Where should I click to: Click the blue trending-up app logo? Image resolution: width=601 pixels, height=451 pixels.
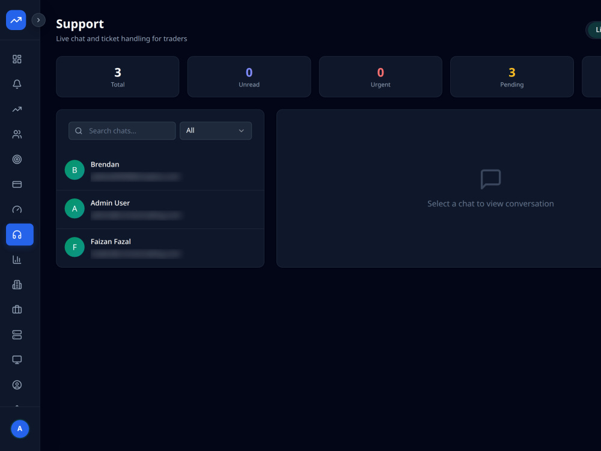pyautogui.click(x=16, y=20)
